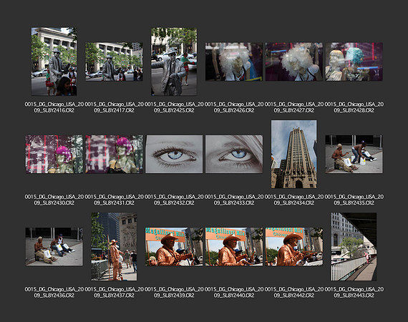The image size is (408, 322).
Task: Select bucket drummers thumbnail 5L8Y2435
Action: [354, 155]
